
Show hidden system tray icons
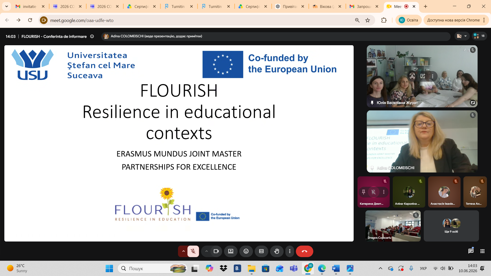tap(381, 269)
